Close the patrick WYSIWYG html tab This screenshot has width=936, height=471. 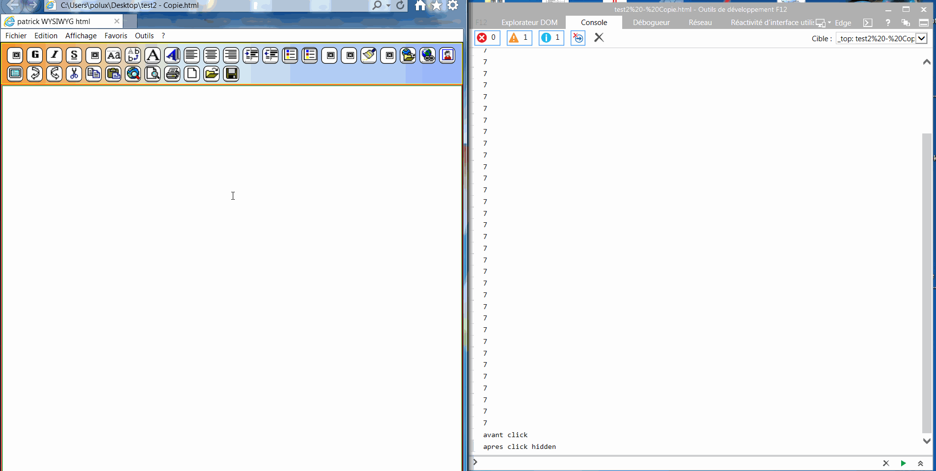[116, 21]
